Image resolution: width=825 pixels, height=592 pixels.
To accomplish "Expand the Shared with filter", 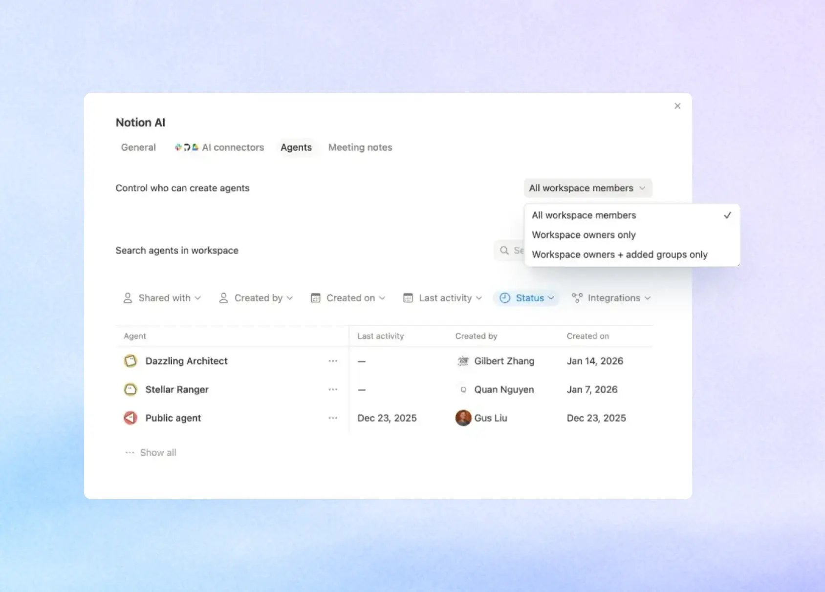I will (162, 298).
